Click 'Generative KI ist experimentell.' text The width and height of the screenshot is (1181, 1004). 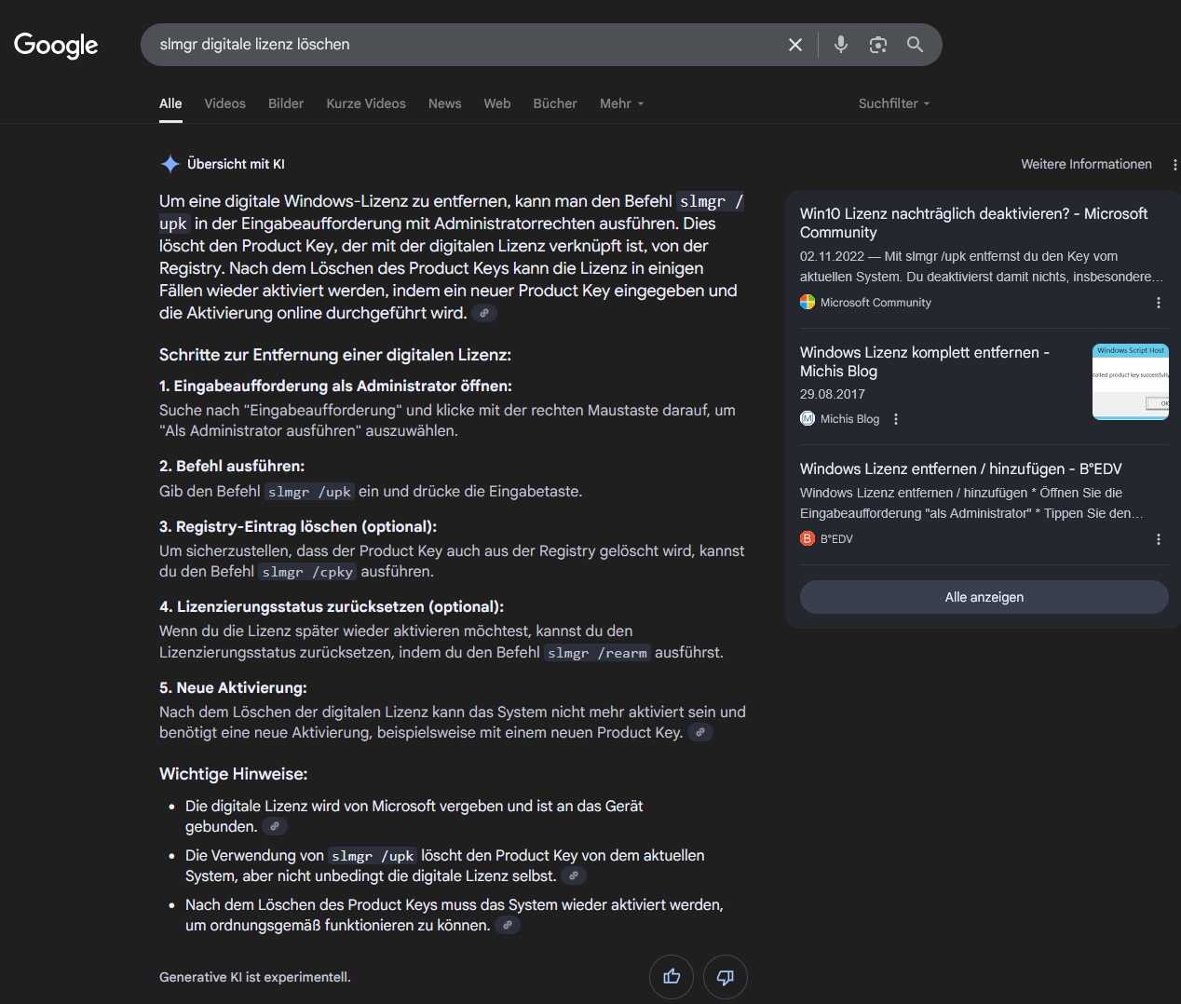tap(255, 977)
